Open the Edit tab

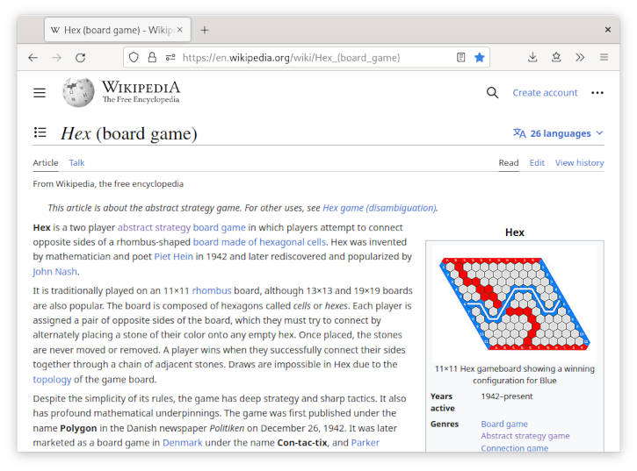pyautogui.click(x=537, y=162)
